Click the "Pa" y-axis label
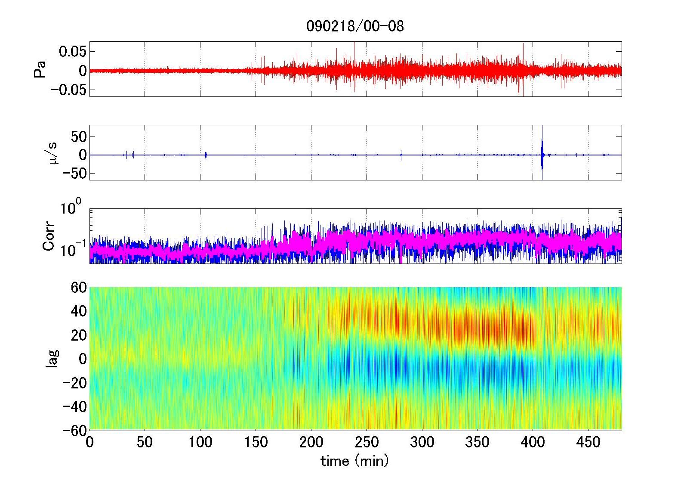Image resolution: width=687 pixels, height=484 pixels. coord(40,69)
